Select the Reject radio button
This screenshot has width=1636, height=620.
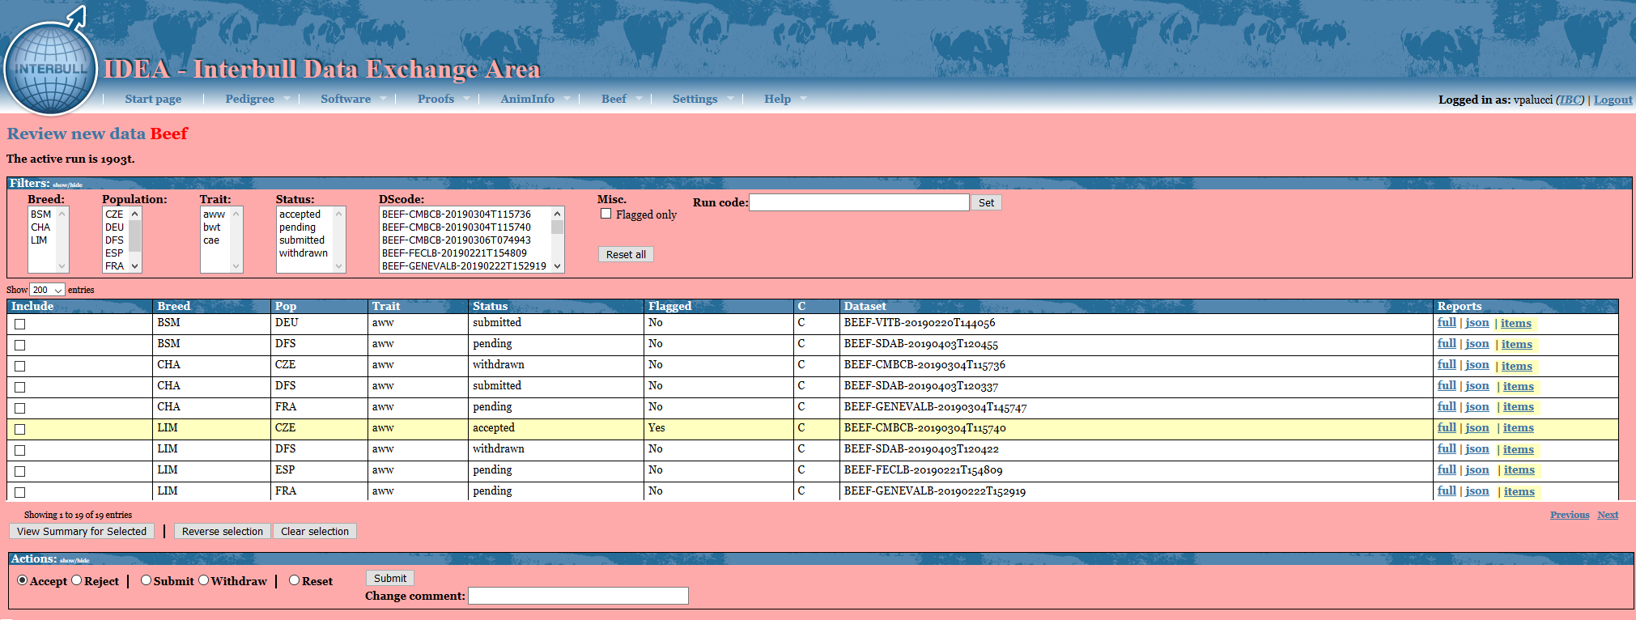tap(77, 580)
